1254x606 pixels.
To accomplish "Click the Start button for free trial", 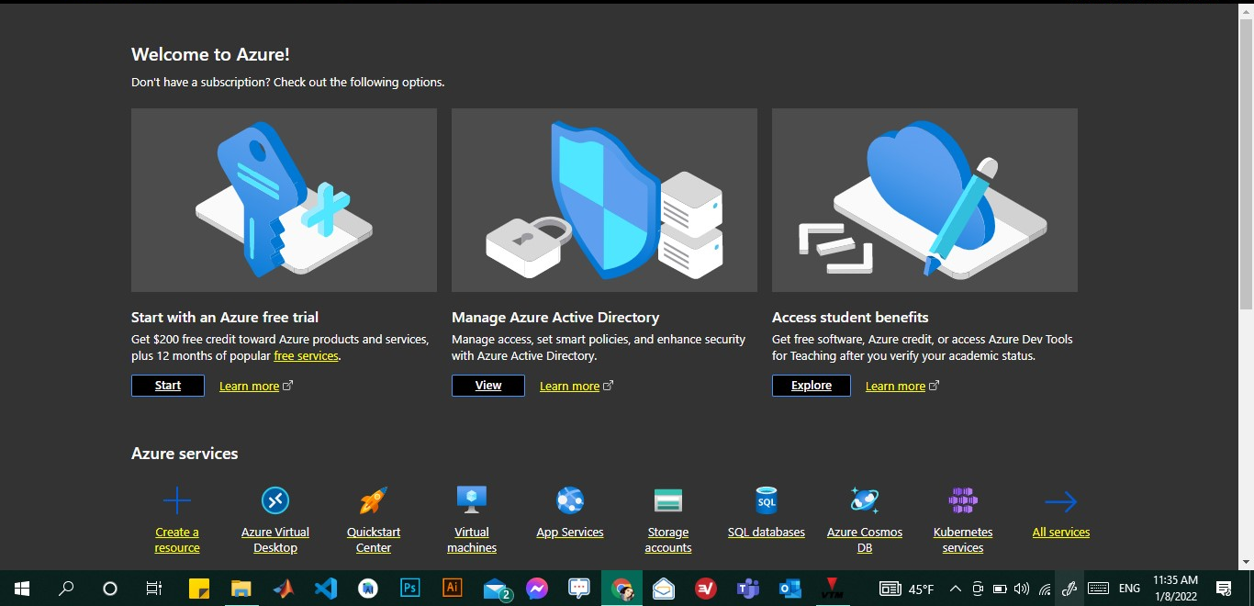I will (168, 386).
